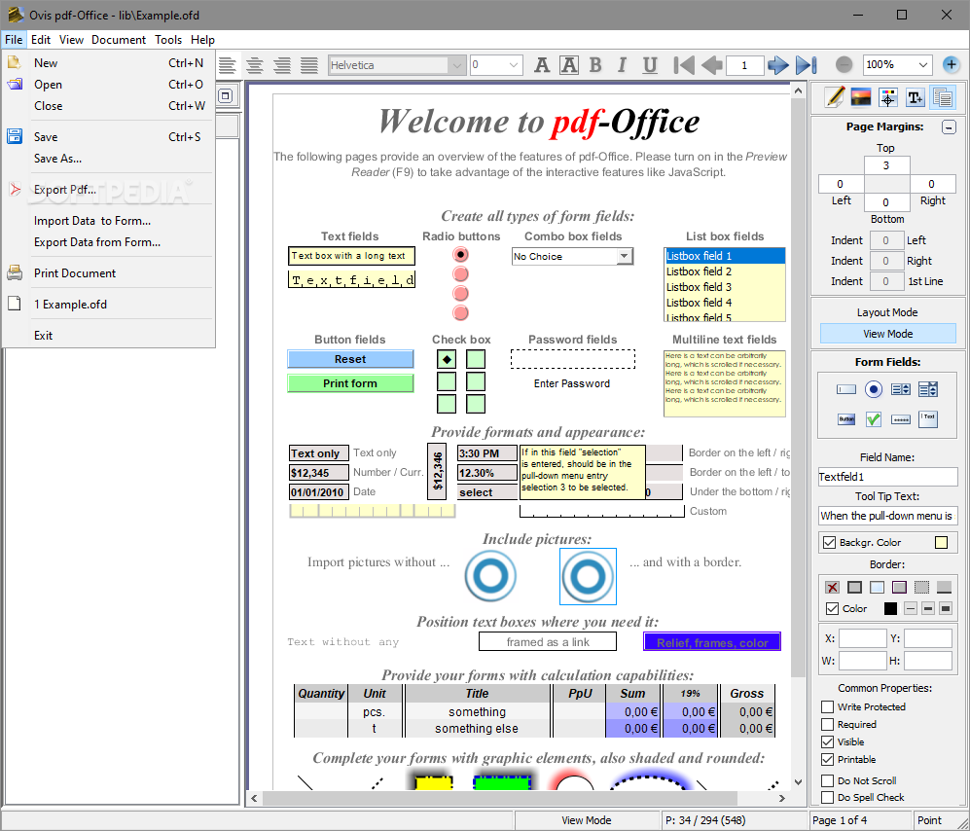The height and width of the screenshot is (831, 970).
Task: Add a password form field
Action: tap(901, 419)
